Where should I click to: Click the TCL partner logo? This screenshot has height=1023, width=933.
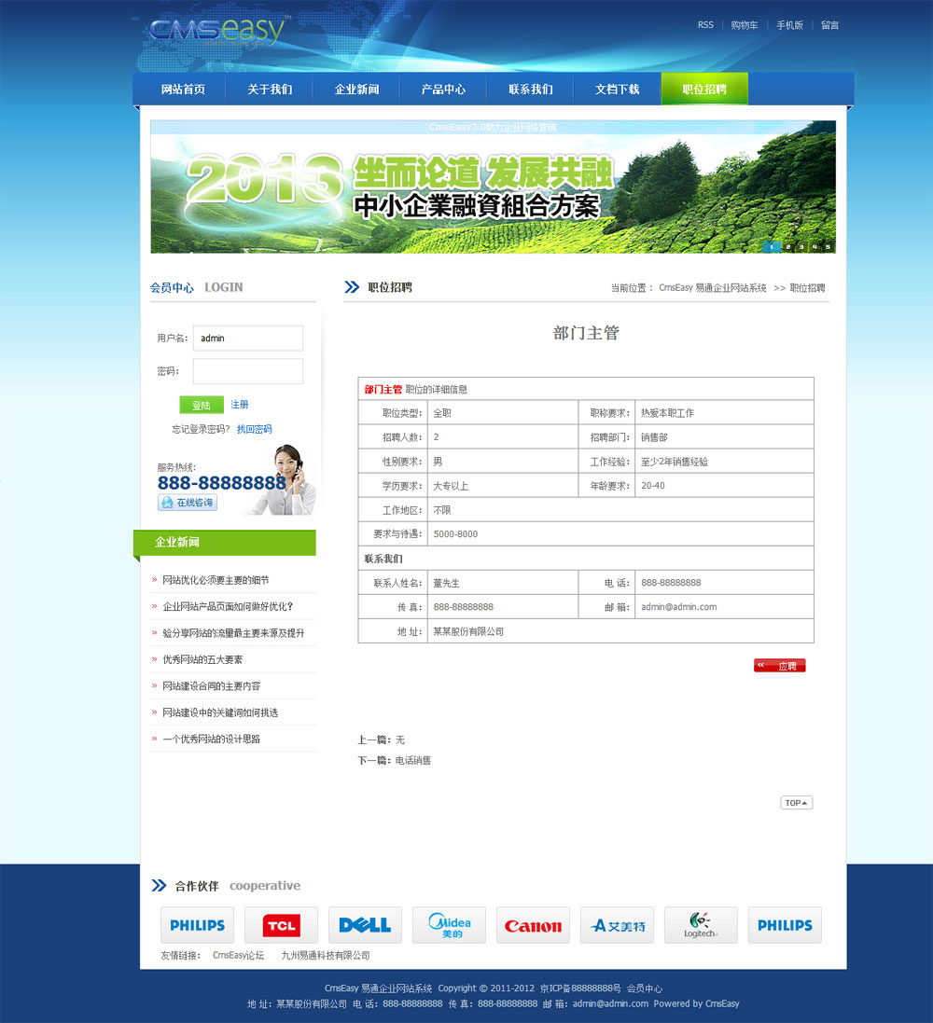point(281,925)
